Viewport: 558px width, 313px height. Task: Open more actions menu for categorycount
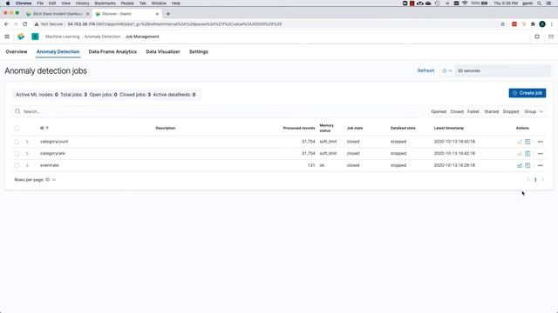pyautogui.click(x=541, y=142)
